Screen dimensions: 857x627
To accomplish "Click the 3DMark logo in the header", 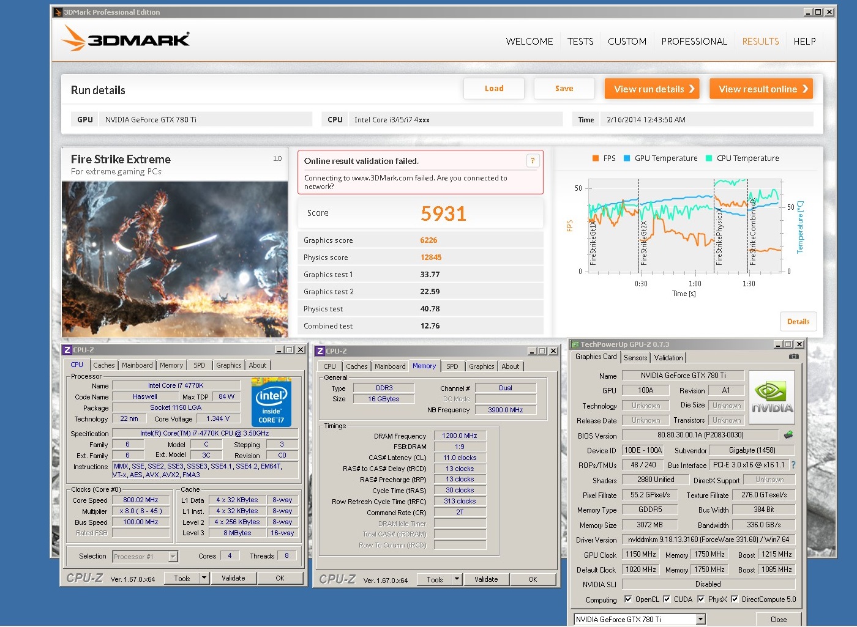I will click(x=125, y=39).
